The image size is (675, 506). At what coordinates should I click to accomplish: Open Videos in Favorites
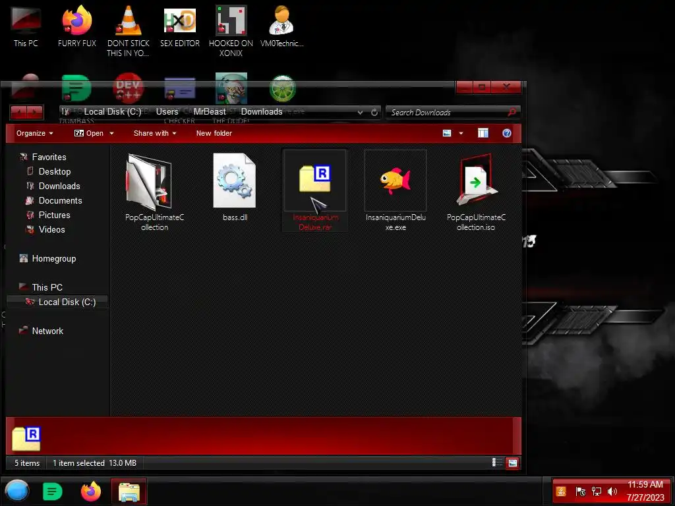point(51,230)
